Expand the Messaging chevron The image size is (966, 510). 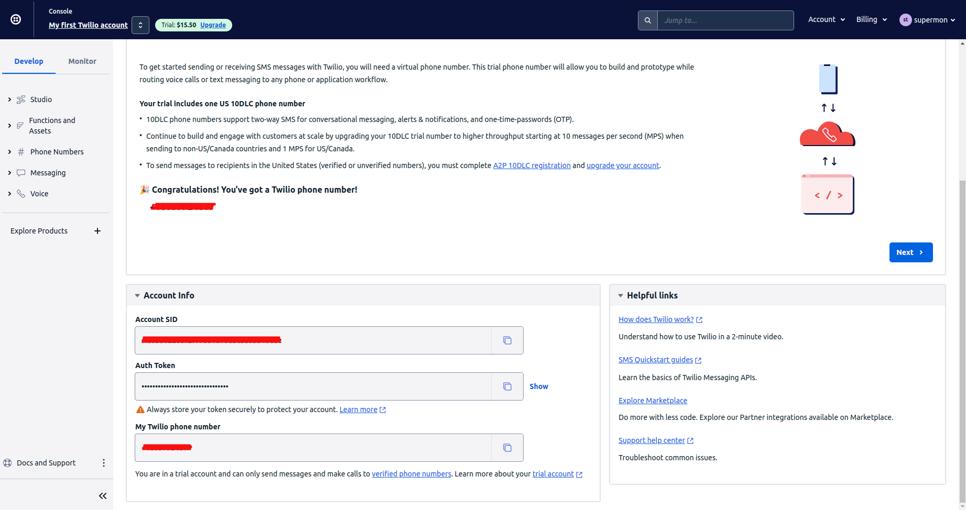coord(9,173)
